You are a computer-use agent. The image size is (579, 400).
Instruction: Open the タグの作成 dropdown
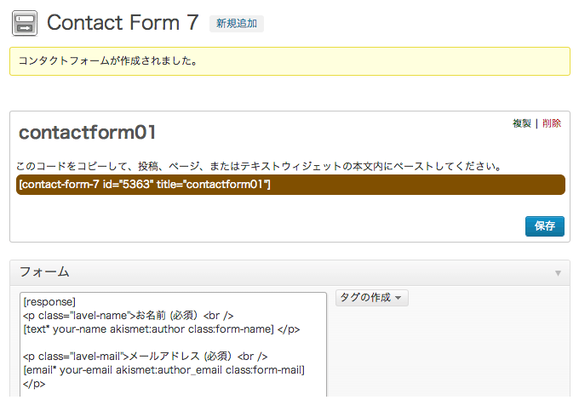[371, 297]
